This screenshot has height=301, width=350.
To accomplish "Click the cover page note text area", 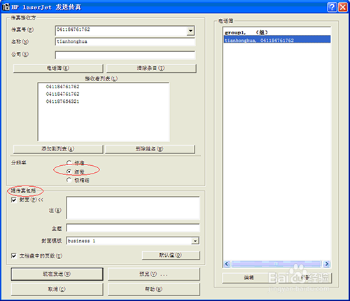I will point(133,208).
